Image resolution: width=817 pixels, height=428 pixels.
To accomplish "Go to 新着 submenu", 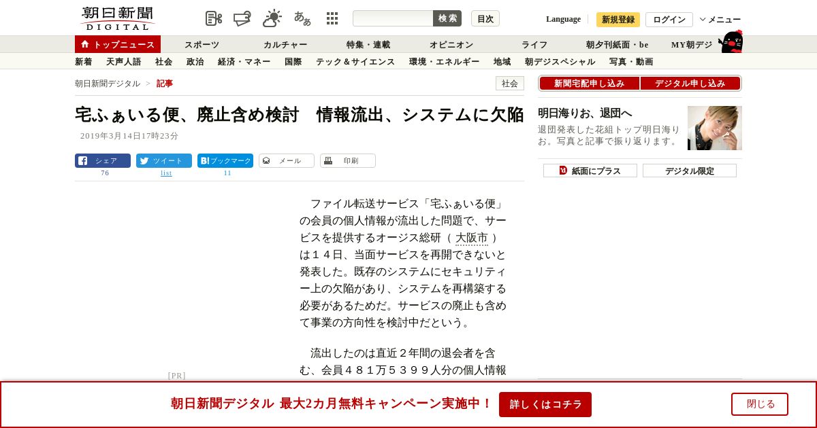I will click(x=84, y=62).
